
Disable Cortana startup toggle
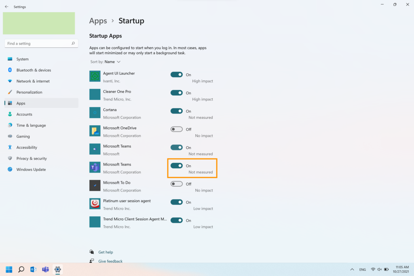point(177,111)
